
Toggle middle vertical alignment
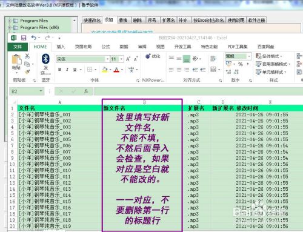click(x=179, y=59)
